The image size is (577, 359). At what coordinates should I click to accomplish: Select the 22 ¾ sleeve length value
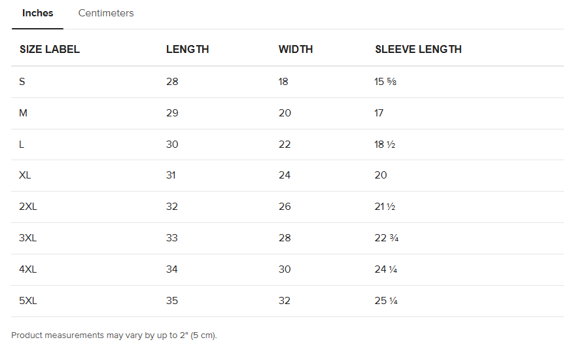pos(387,238)
